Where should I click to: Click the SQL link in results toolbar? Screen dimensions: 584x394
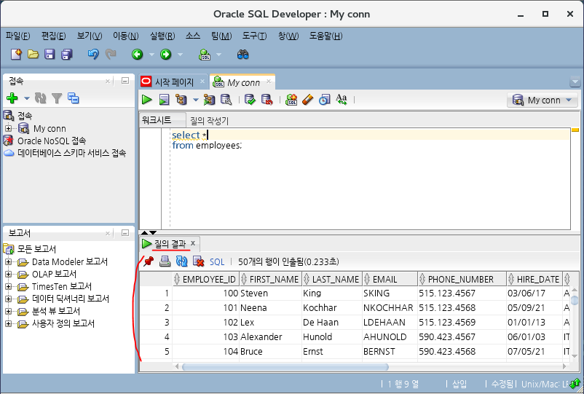coord(217,261)
